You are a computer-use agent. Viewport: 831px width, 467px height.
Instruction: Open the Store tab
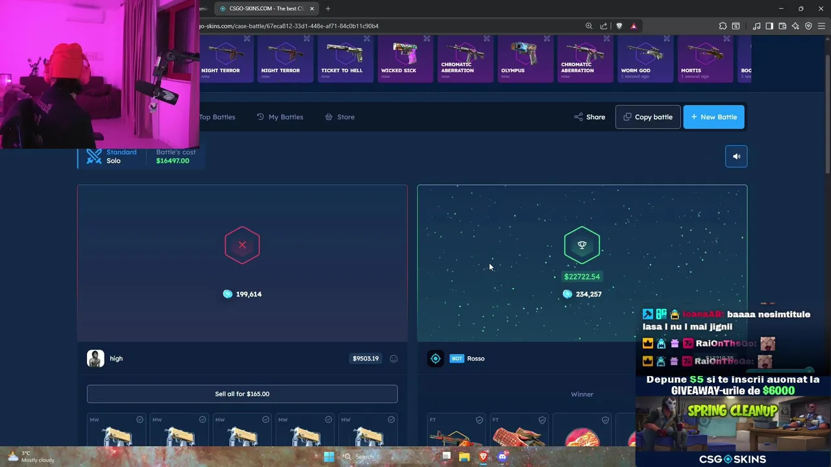[x=340, y=117]
